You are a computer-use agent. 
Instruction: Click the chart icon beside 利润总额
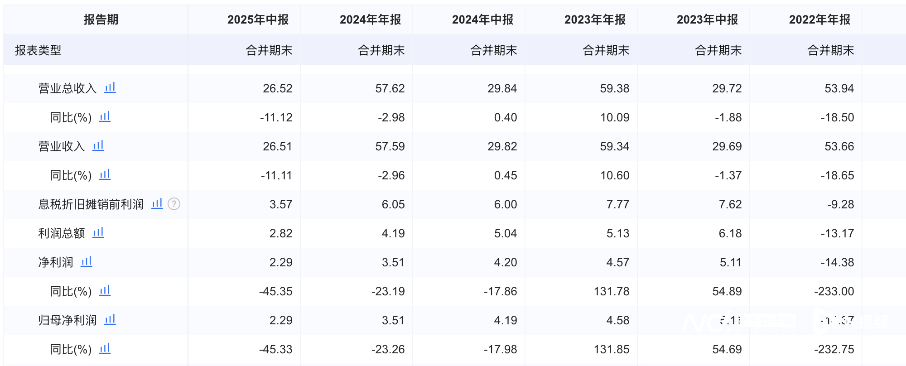tap(98, 232)
